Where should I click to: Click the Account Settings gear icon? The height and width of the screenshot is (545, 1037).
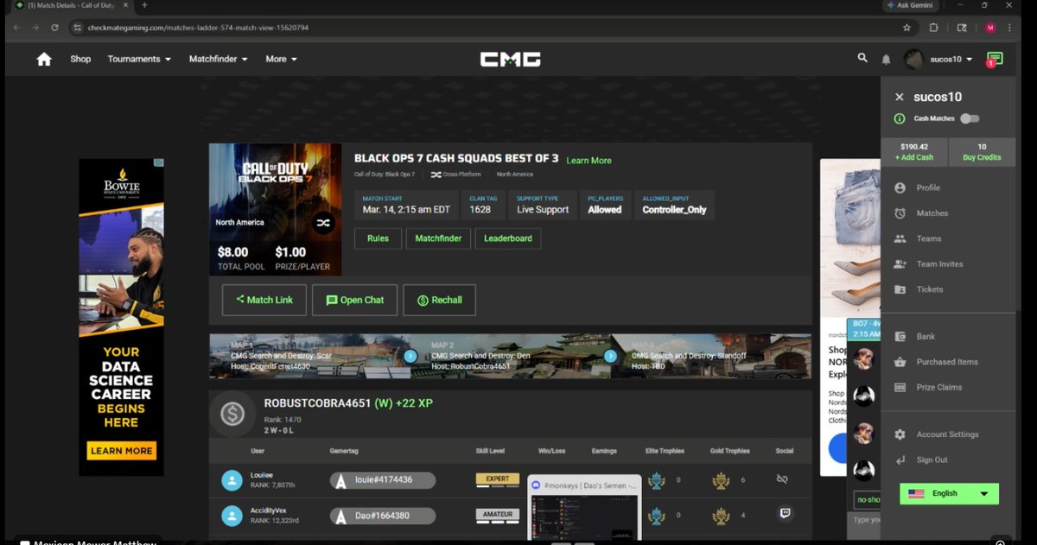pyautogui.click(x=900, y=434)
